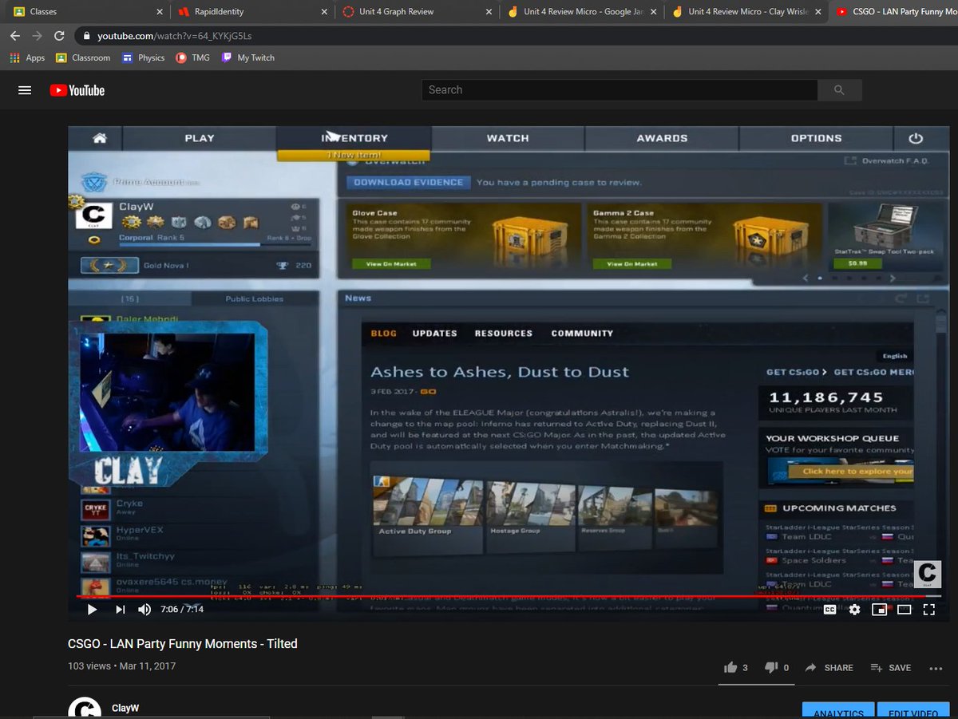Click the youtube.com address bar
The width and height of the screenshot is (958, 719).
[511, 36]
